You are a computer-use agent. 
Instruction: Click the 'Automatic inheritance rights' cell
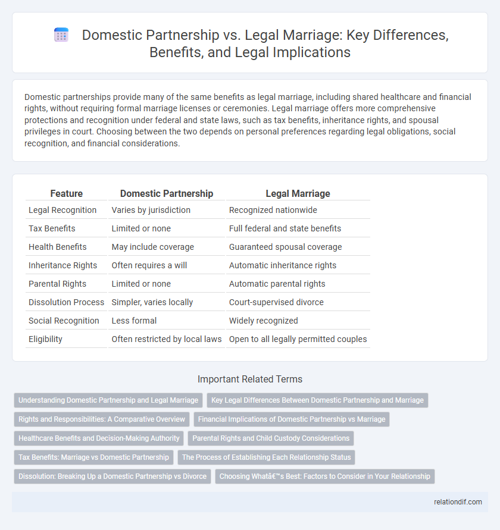283,265
